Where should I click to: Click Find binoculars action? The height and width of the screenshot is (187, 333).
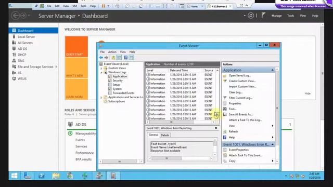(x=233, y=109)
